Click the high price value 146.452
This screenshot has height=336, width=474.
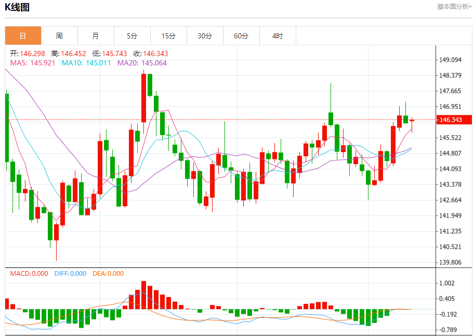tap(73, 53)
